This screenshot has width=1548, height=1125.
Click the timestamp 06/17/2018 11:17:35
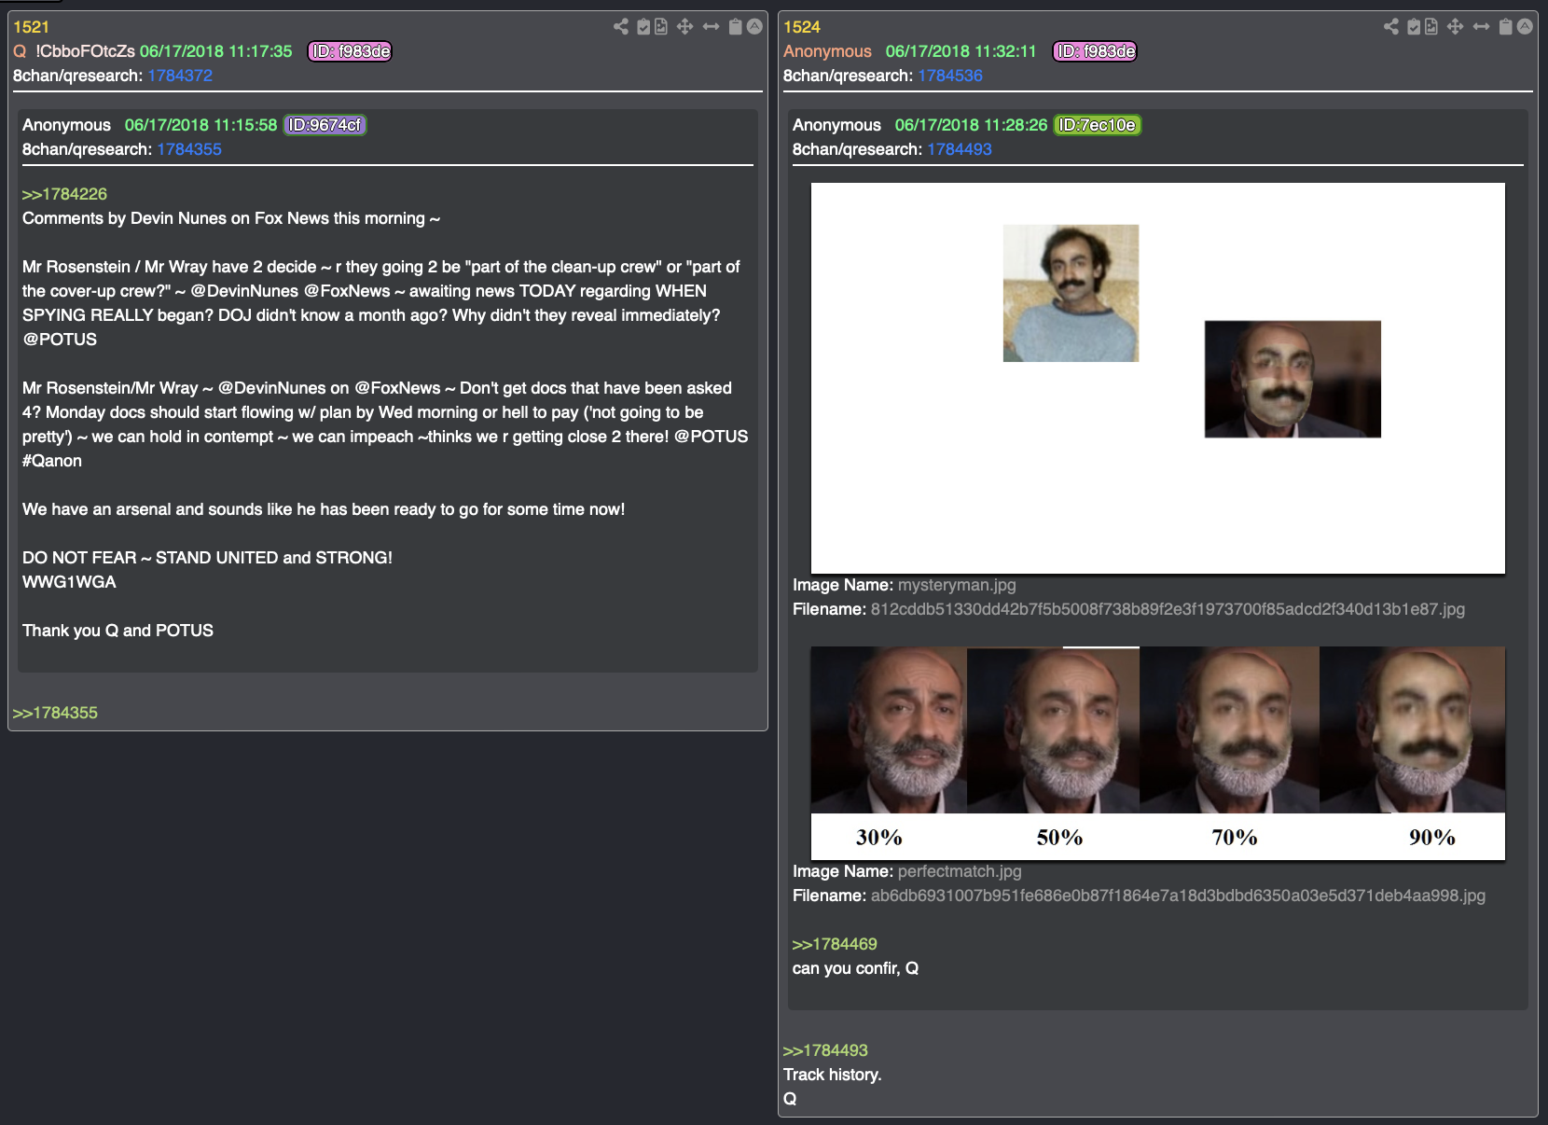click(x=216, y=51)
